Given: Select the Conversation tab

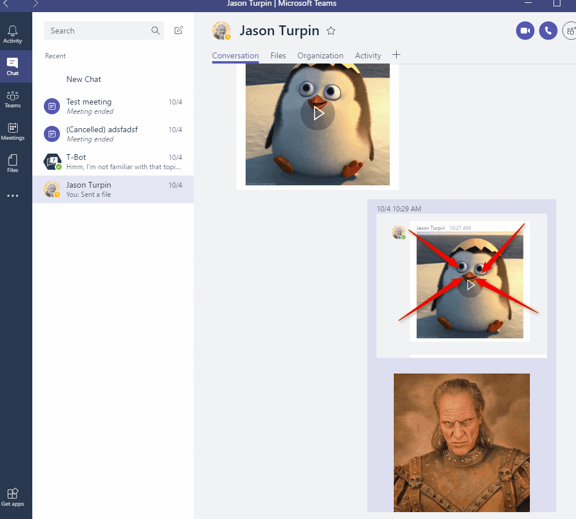Looking at the screenshot, I should (235, 55).
